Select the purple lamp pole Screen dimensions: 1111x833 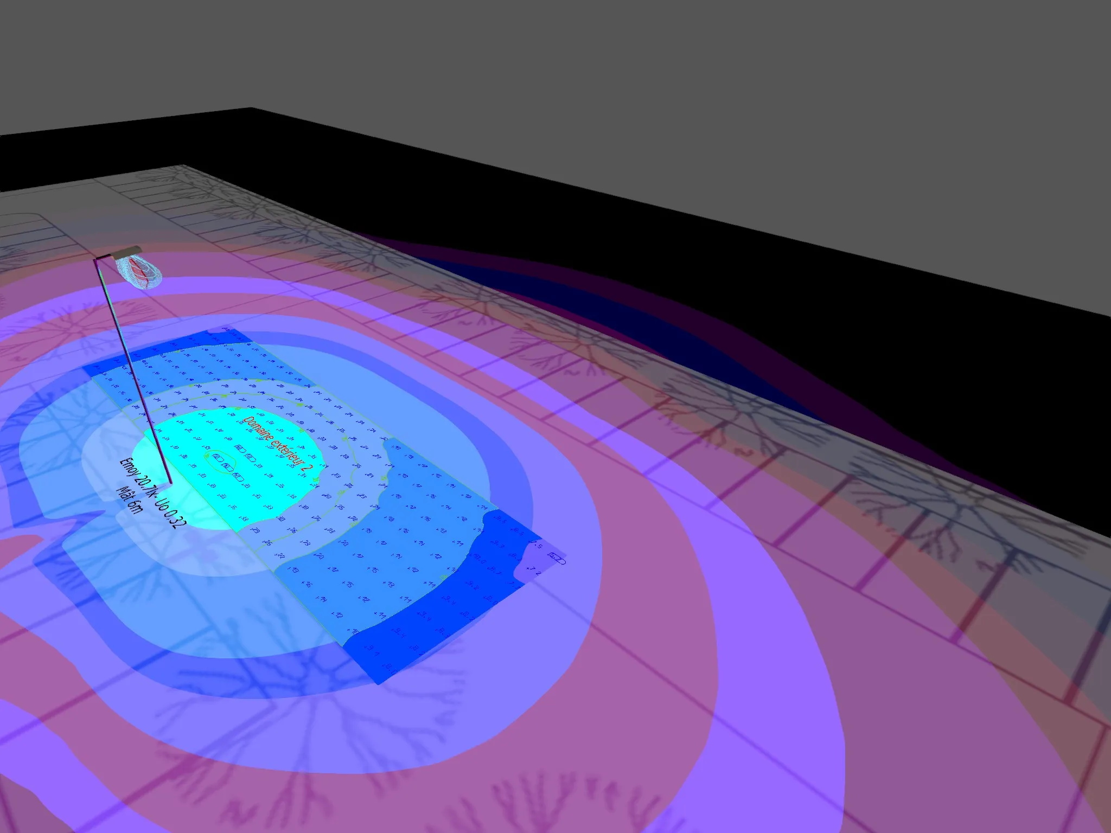pos(133,371)
